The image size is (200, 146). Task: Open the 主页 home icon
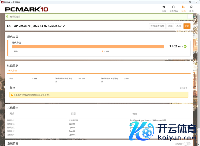point(164,7)
